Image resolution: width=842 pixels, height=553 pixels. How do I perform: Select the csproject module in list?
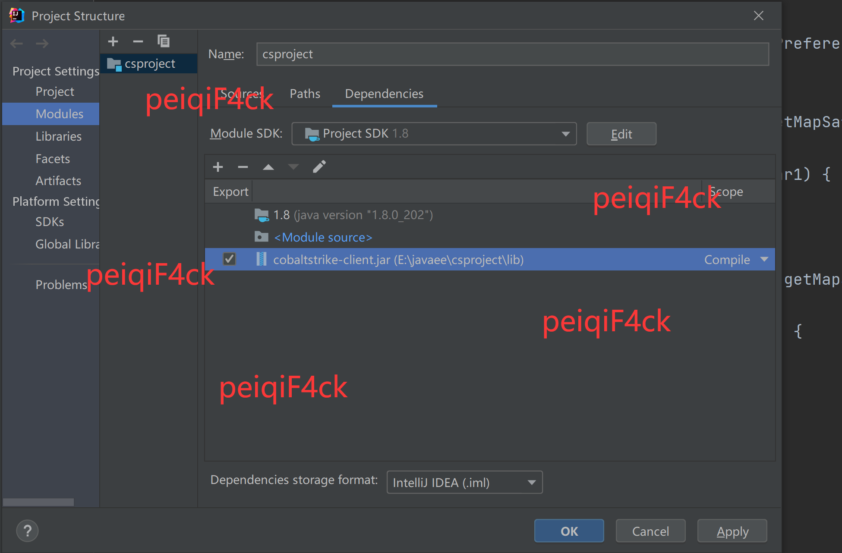[149, 64]
